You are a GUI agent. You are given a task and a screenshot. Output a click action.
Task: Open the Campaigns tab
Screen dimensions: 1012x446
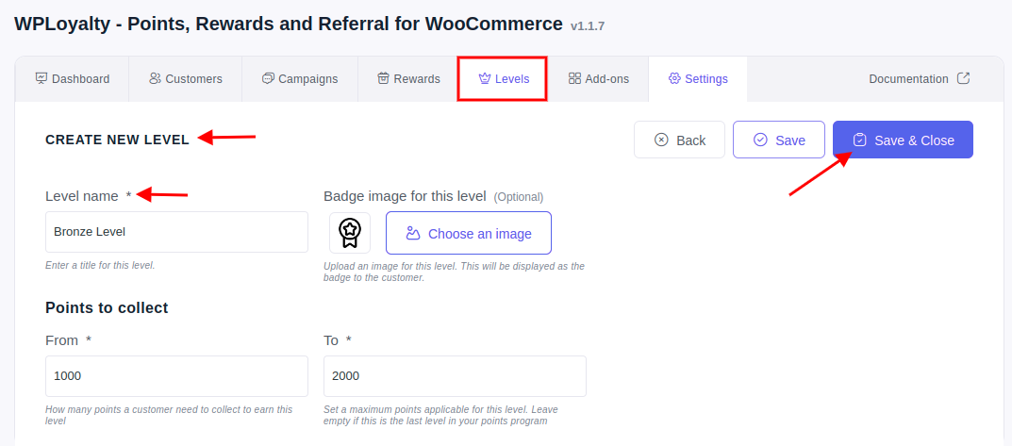[300, 79]
